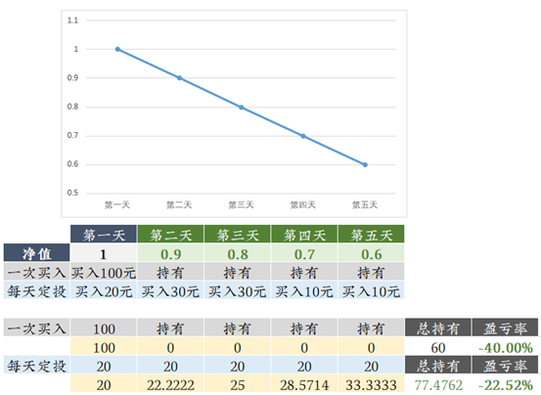
Task: Select the 第五天 x-axis label under the chart
Action: 365,205
